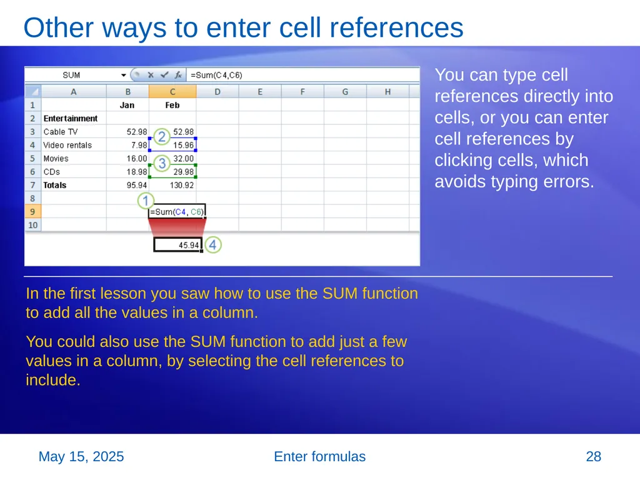Click the Totals label cell
The image size is (640, 480).
[74, 185]
